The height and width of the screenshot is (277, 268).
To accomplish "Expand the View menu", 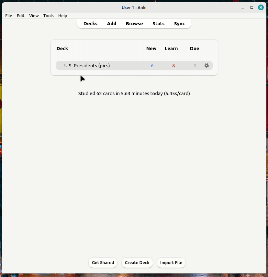I will pyautogui.click(x=34, y=16).
